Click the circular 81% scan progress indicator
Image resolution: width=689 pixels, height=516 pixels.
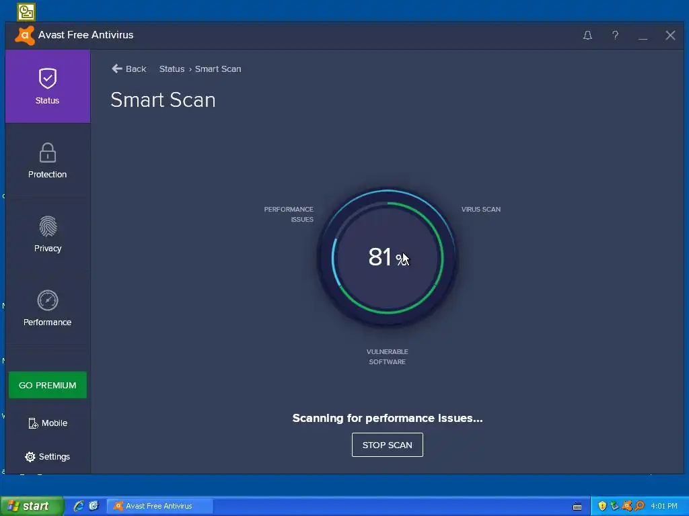(x=387, y=257)
